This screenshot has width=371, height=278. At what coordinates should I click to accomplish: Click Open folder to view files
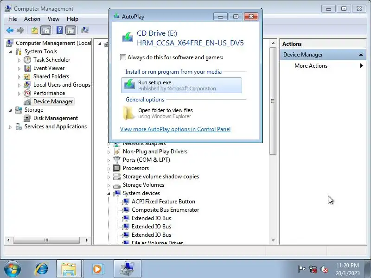[181, 113]
